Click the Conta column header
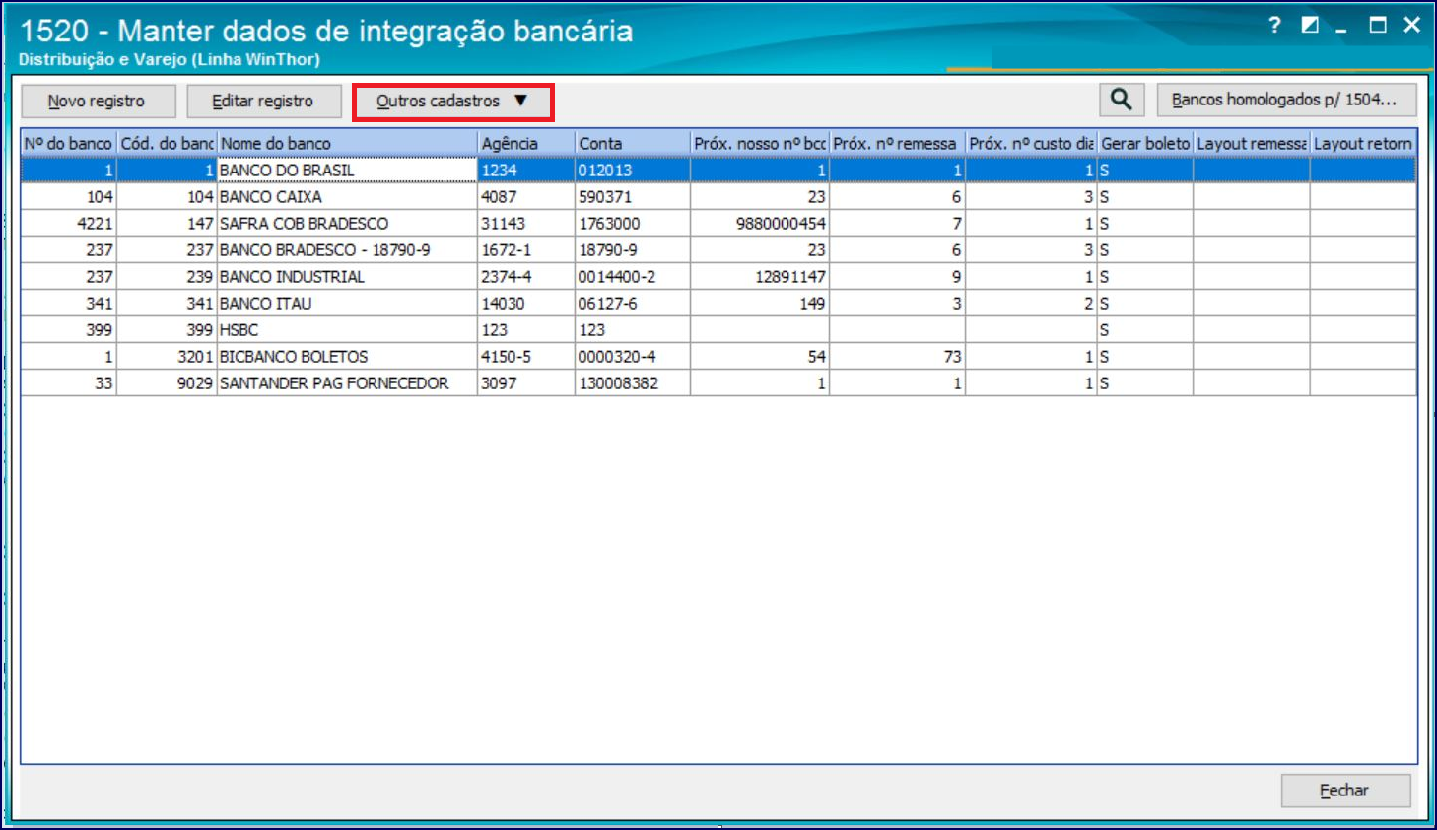Viewport: 1437px width, 830px height. 633,144
